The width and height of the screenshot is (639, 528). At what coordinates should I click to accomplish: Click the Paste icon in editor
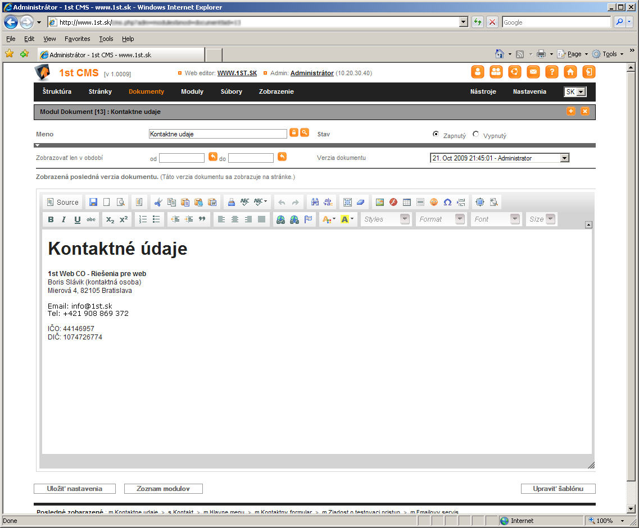[185, 202]
